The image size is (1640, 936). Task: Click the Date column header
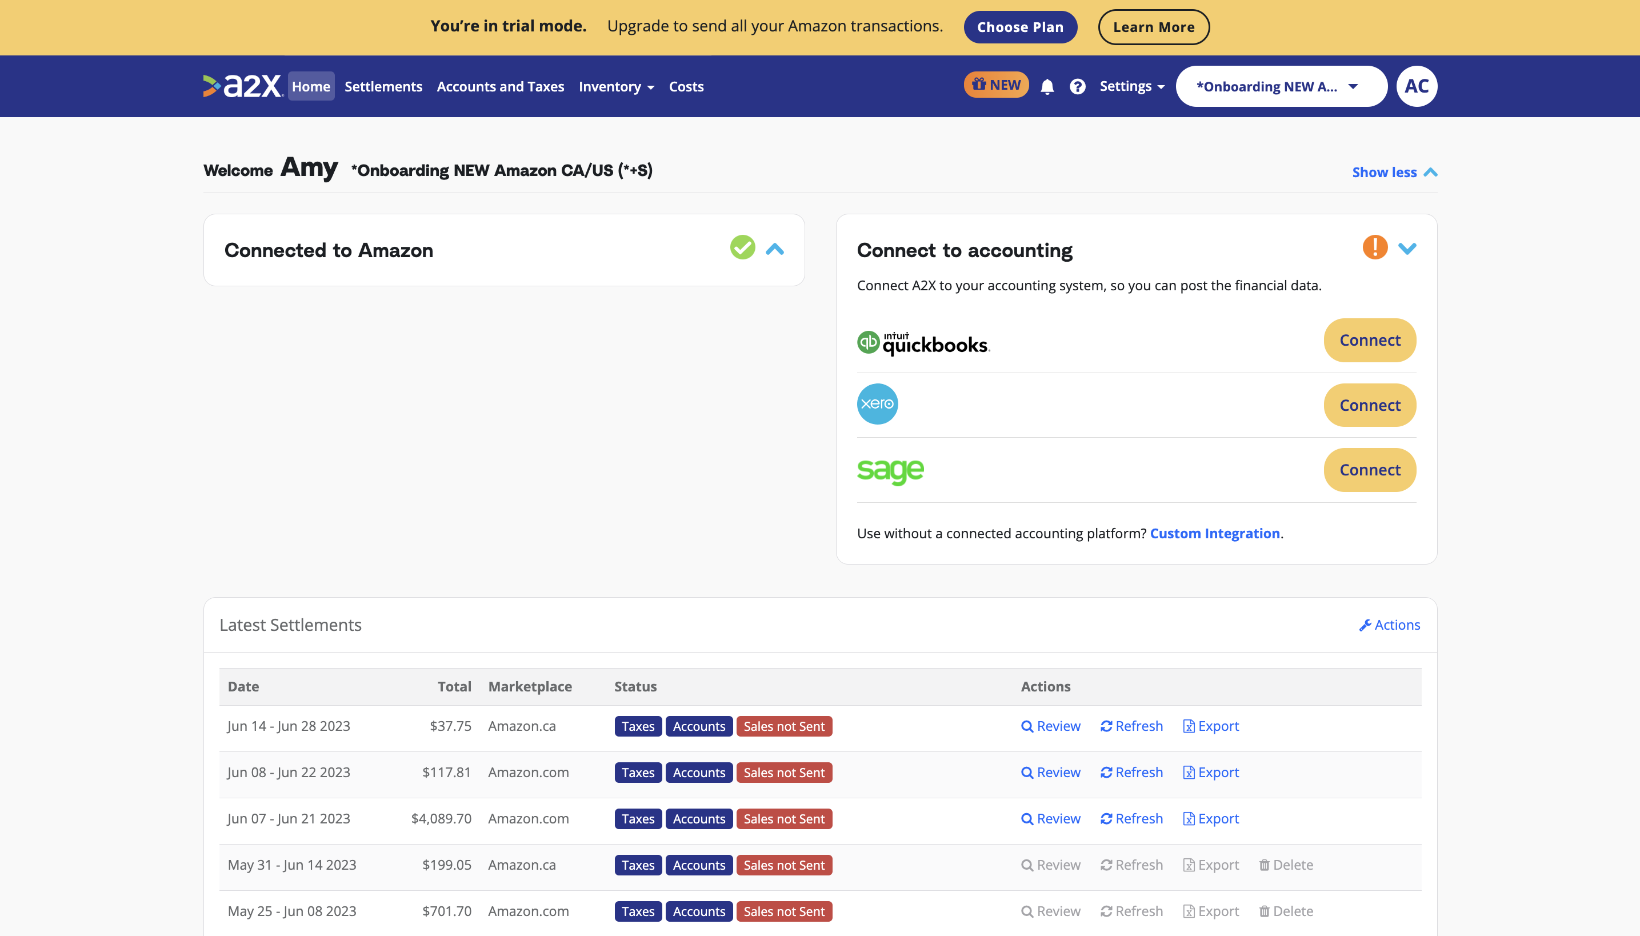[243, 687]
